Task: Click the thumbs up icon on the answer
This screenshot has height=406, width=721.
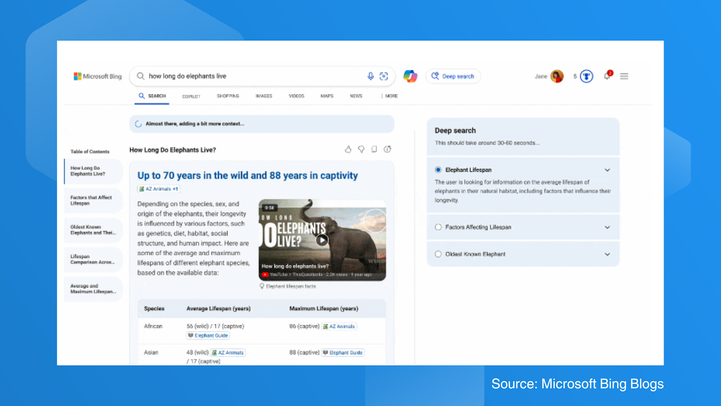Action: point(348,149)
